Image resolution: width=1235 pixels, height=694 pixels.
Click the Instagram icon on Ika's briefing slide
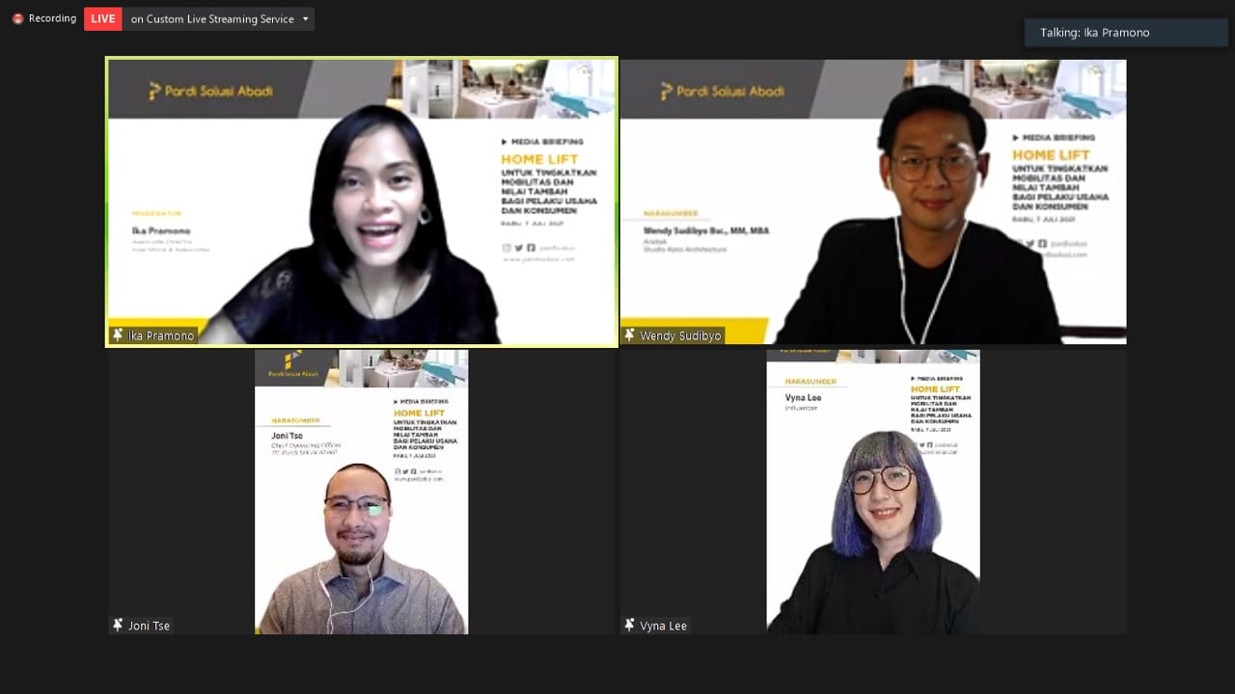tap(507, 248)
